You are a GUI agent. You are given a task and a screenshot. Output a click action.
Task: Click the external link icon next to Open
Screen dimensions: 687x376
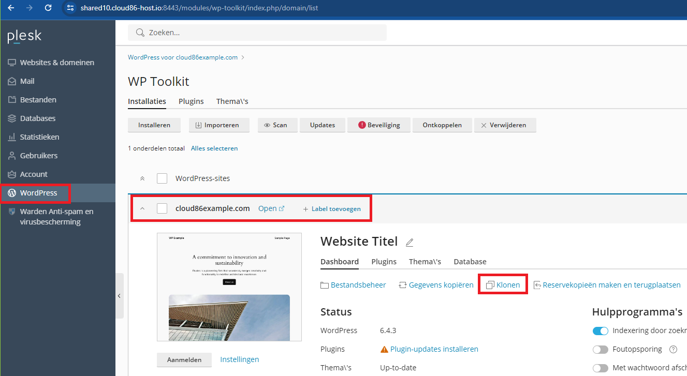click(282, 209)
